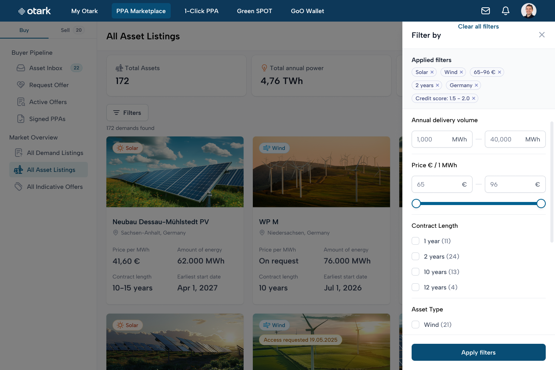This screenshot has height=370, width=555.
Task: Open PPA Marketplace tab
Action: (x=141, y=11)
